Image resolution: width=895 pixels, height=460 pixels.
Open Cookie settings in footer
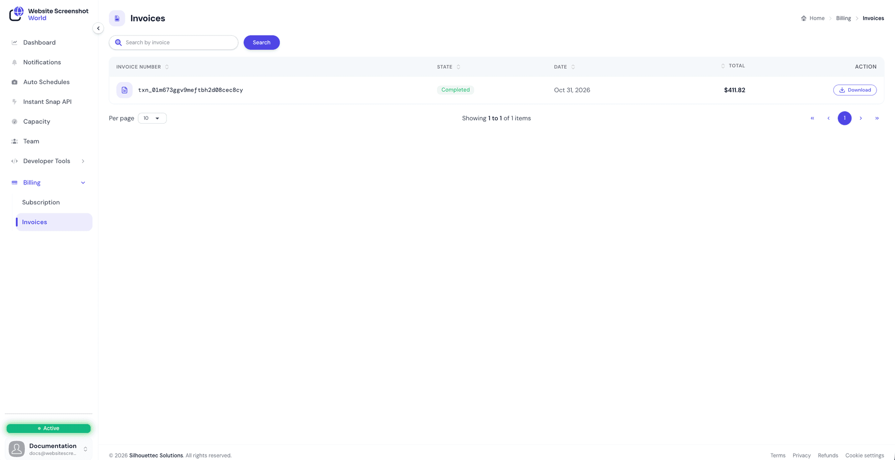(x=865, y=456)
